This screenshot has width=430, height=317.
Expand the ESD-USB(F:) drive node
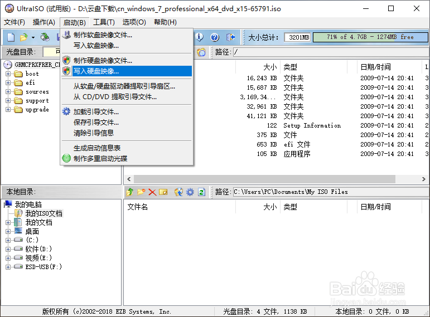(8, 267)
